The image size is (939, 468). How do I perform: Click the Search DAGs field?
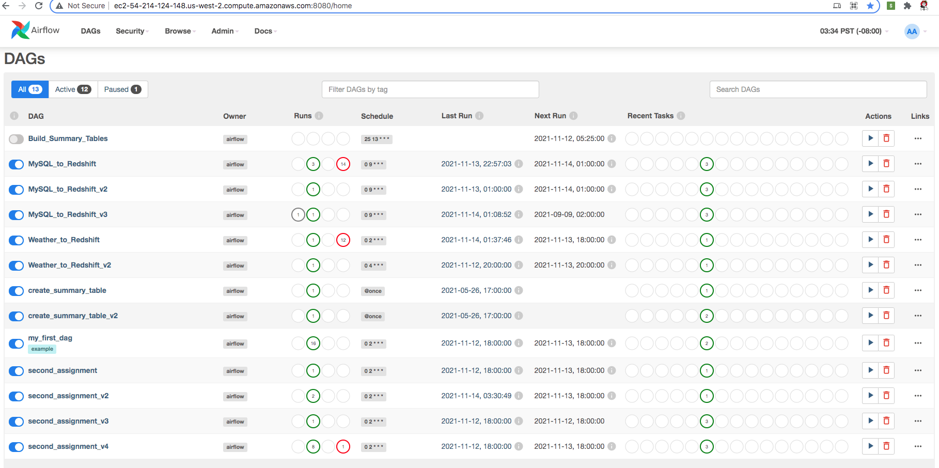point(818,89)
